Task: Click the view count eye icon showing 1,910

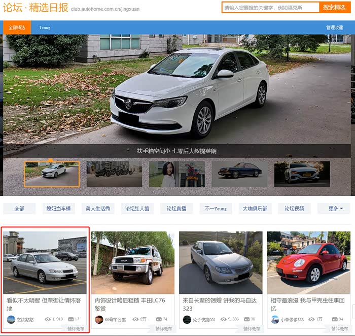Action: click(x=48, y=319)
